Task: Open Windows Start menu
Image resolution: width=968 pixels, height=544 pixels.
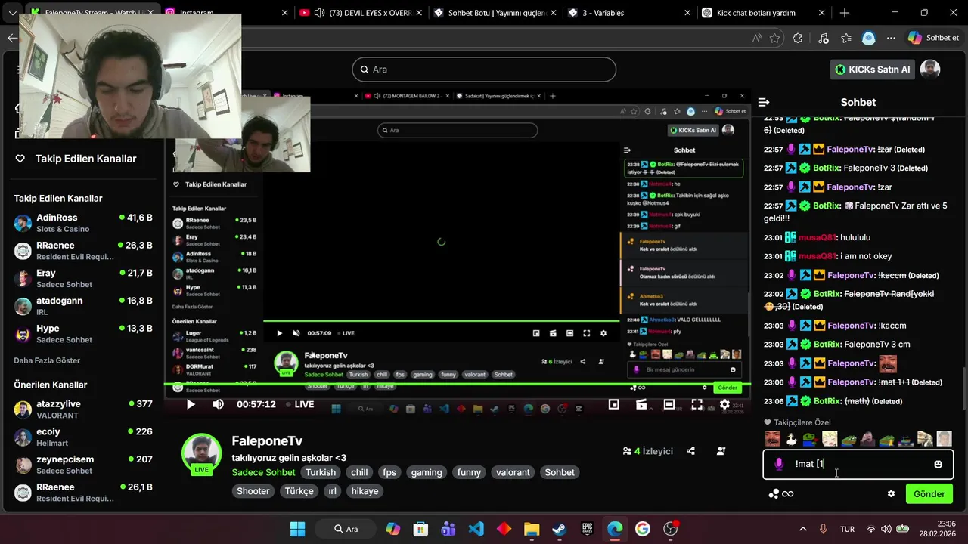Action: point(298,529)
